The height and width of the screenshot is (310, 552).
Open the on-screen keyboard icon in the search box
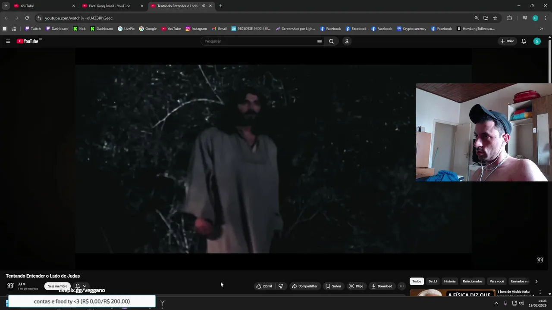pyautogui.click(x=320, y=41)
